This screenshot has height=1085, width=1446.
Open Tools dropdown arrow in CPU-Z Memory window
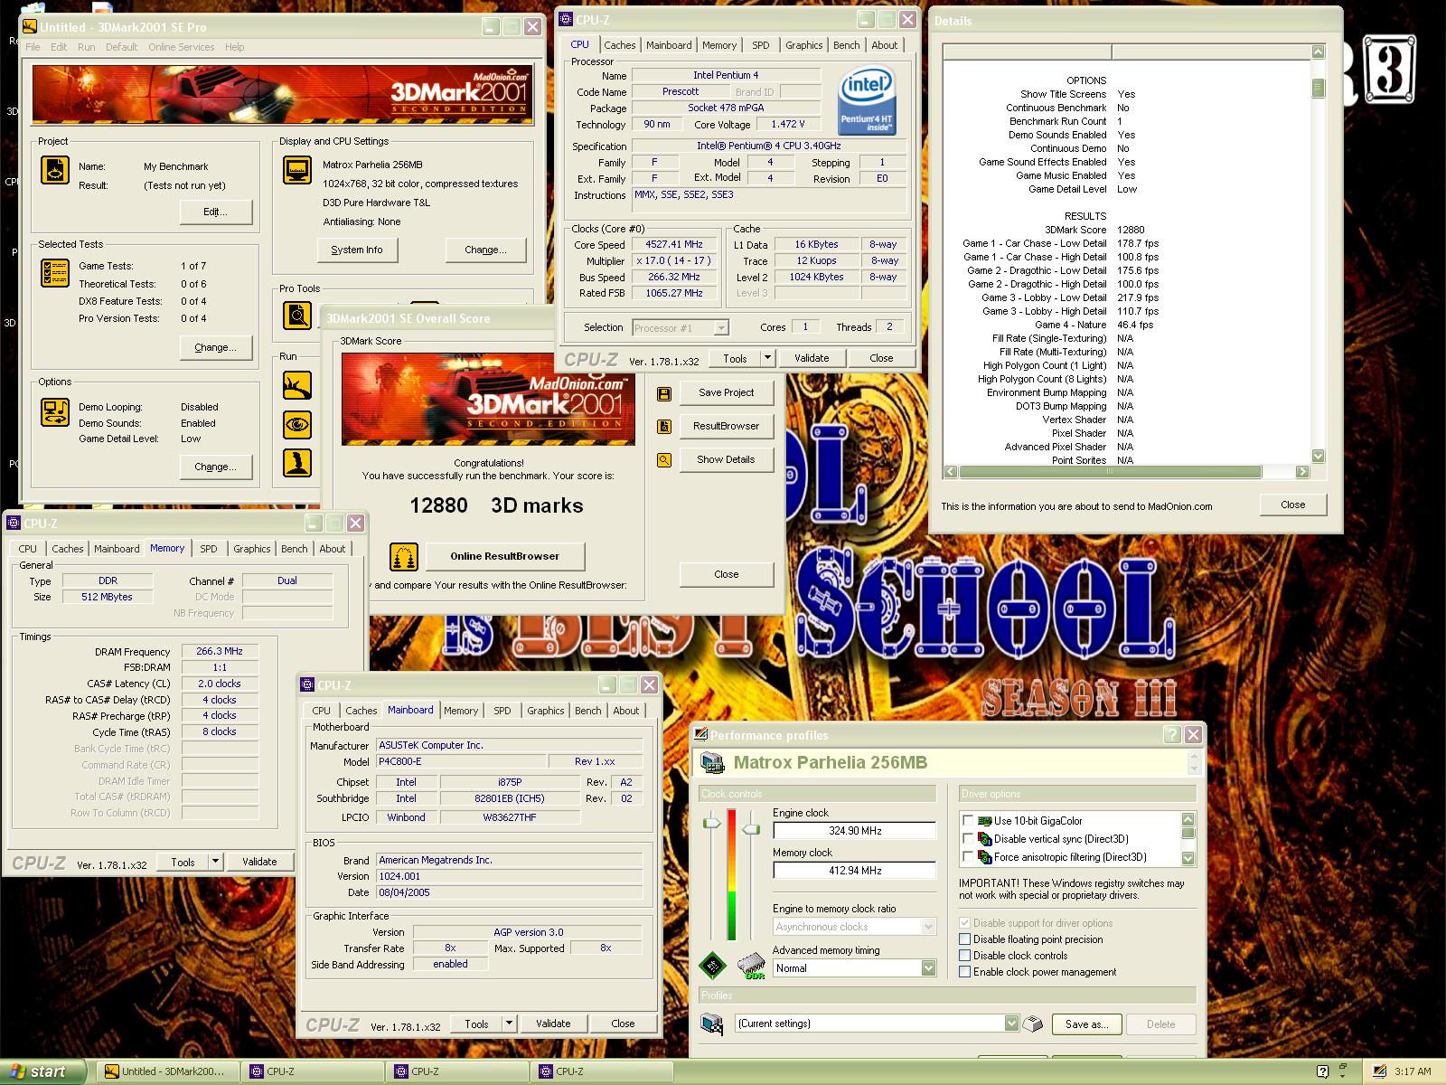pos(215,862)
